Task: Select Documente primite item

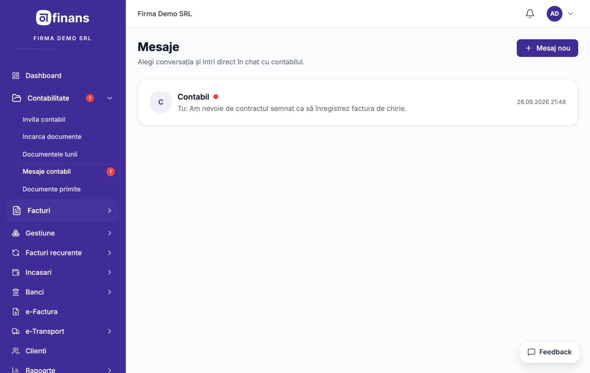Action: click(51, 189)
